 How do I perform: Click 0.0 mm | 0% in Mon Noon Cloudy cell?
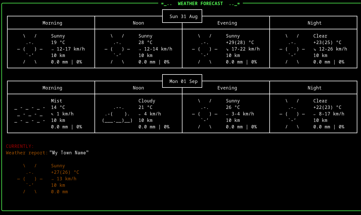tap(154, 127)
